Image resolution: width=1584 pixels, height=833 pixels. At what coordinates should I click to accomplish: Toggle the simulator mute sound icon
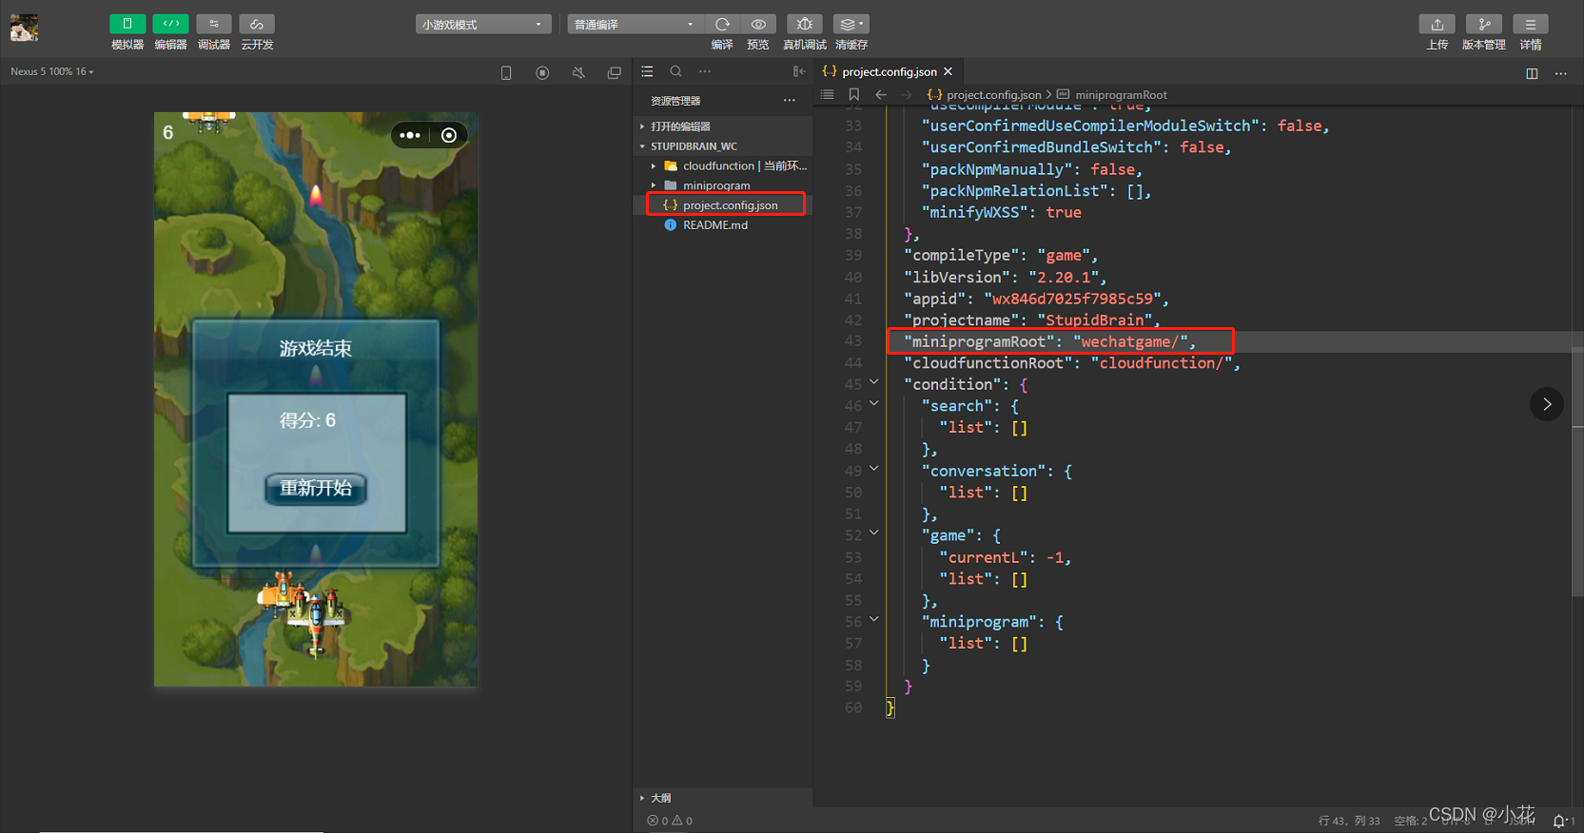click(578, 72)
